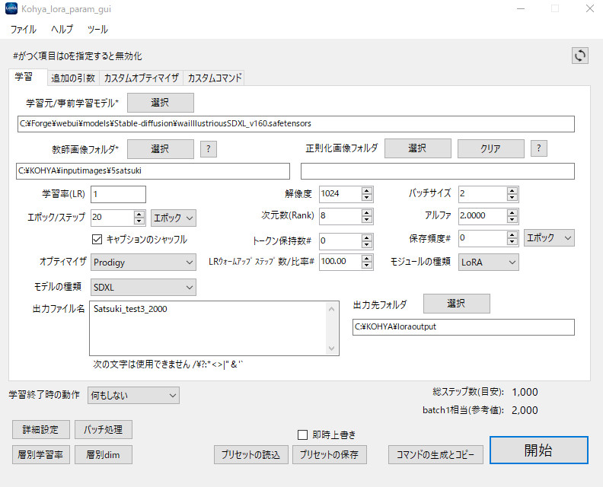Open the model type dropdown showing SDXL
603x487 pixels.
click(143, 287)
